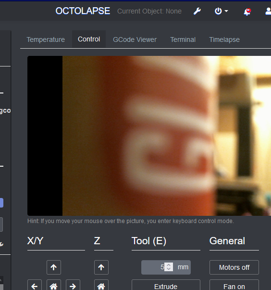
Task: Switch to the GCode Viewer tab
Action: tap(135, 40)
